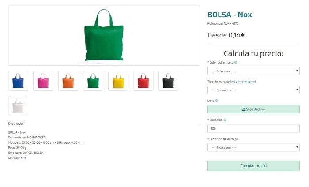309x187 pixels.
Task: Focus the Cantidad input field
Action: [253, 128]
